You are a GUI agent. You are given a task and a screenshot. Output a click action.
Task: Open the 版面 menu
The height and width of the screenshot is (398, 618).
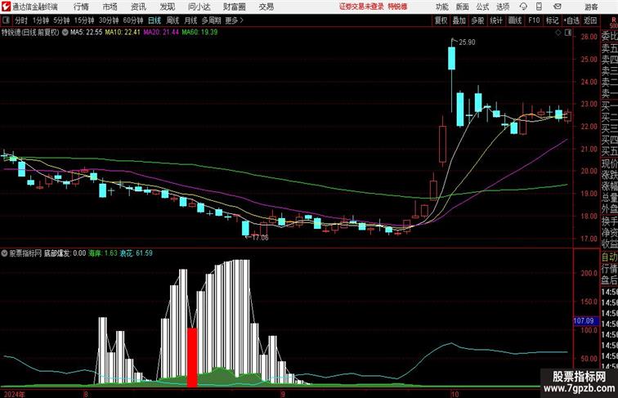pos(463,7)
